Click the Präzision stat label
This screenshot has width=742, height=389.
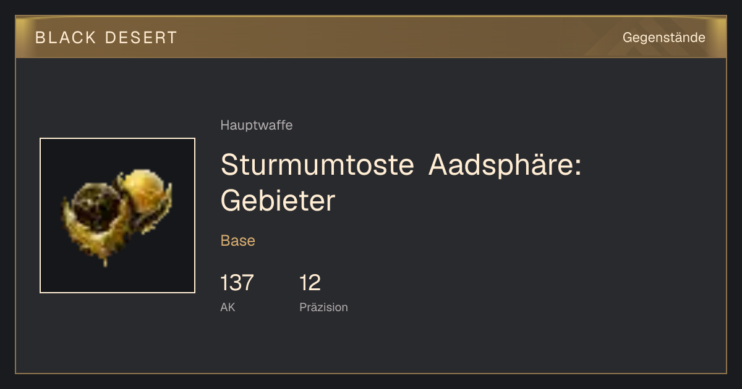point(323,307)
